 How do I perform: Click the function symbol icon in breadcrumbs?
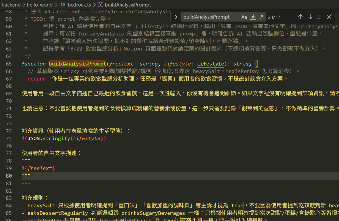click(100, 5)
